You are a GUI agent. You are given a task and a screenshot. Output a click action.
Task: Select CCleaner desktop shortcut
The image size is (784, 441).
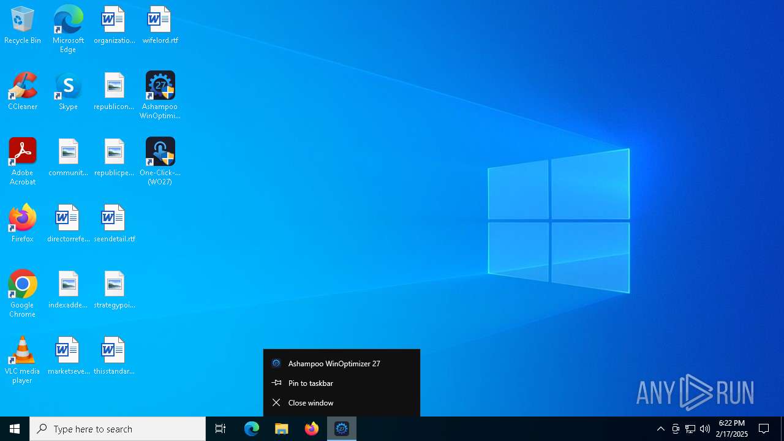(x=23, y=91)
